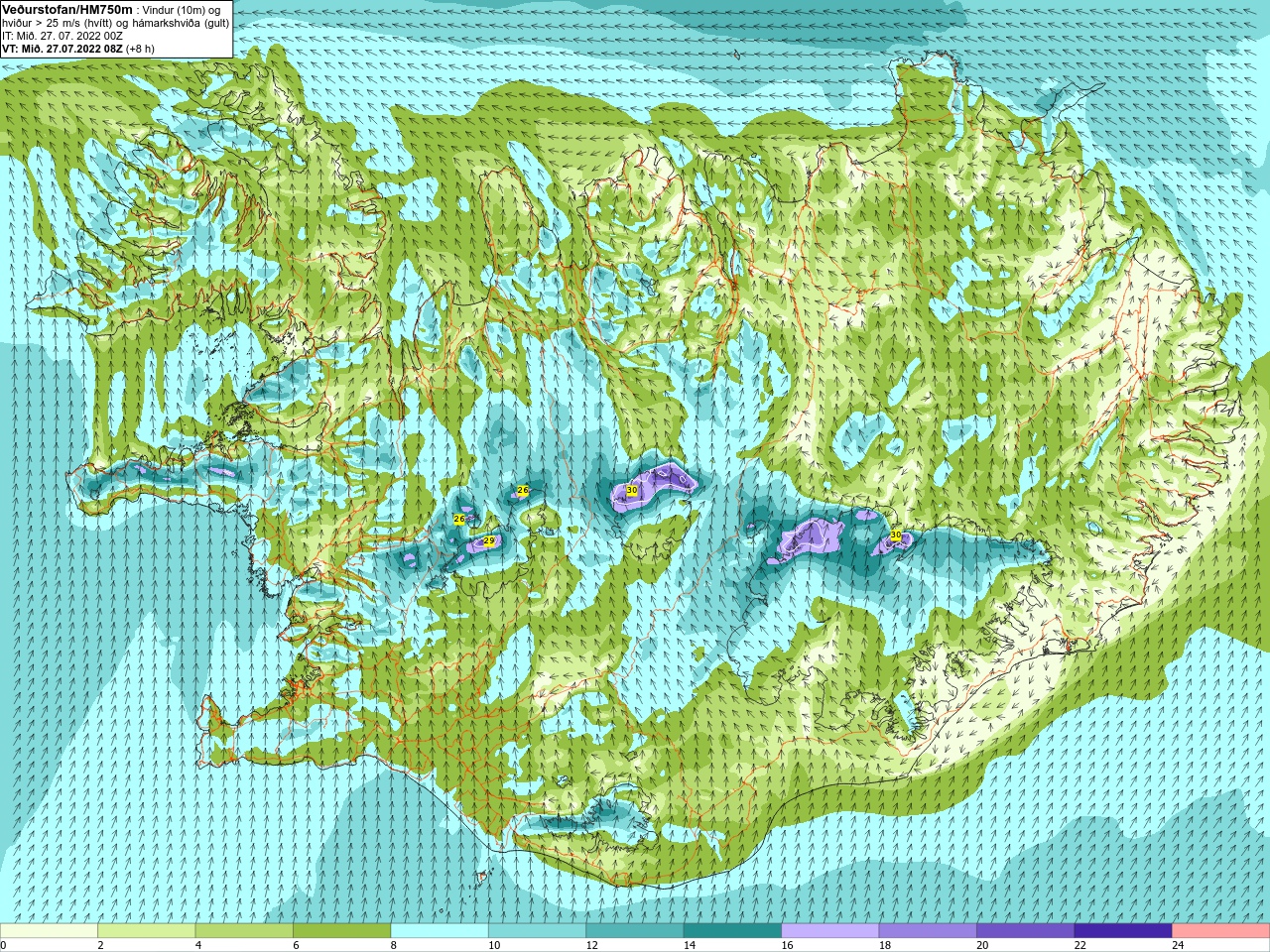The height and width of the screenshot is (952, 1270).
Task: Click the legend scale number "2"
Action: 100,945
